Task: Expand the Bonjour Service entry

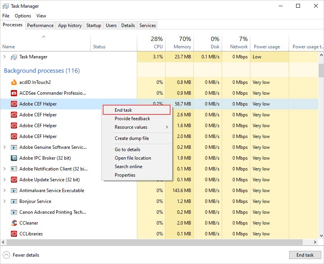Action: pos(5,201)
